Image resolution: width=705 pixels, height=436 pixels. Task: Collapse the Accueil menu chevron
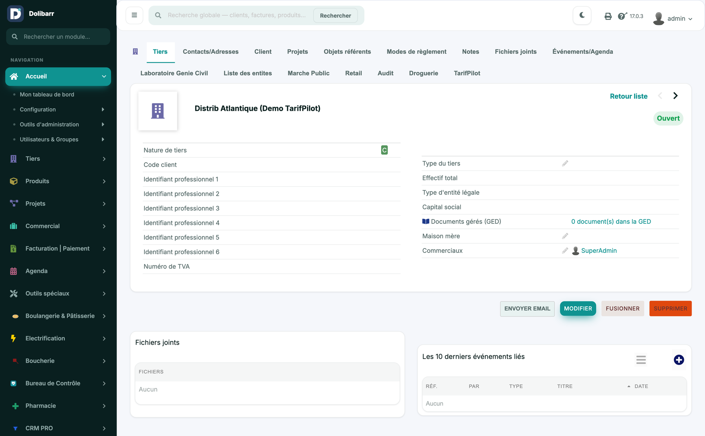[104, 76]
